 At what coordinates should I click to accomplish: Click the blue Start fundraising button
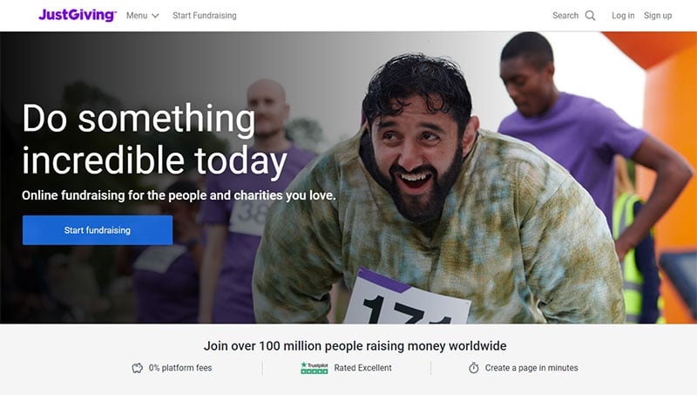(x=98, y=230)
